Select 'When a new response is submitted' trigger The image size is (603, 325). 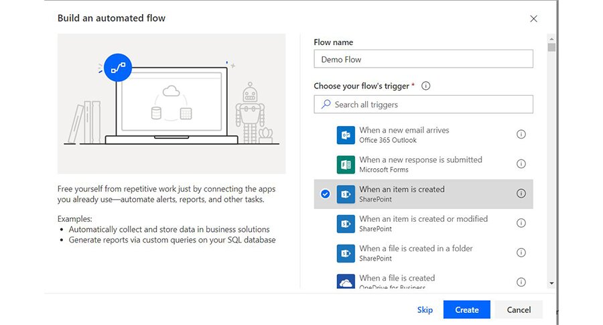coord(423,164)
